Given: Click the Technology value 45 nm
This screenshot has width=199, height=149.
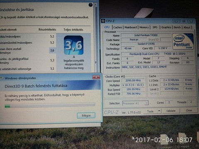Looking at the screenshot, I should click(128, 48).
